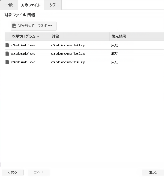This screenshot has height=177, width=164.
Task: Click the 次へ next button
Action: pyautogui.click(x=39, y=172)
